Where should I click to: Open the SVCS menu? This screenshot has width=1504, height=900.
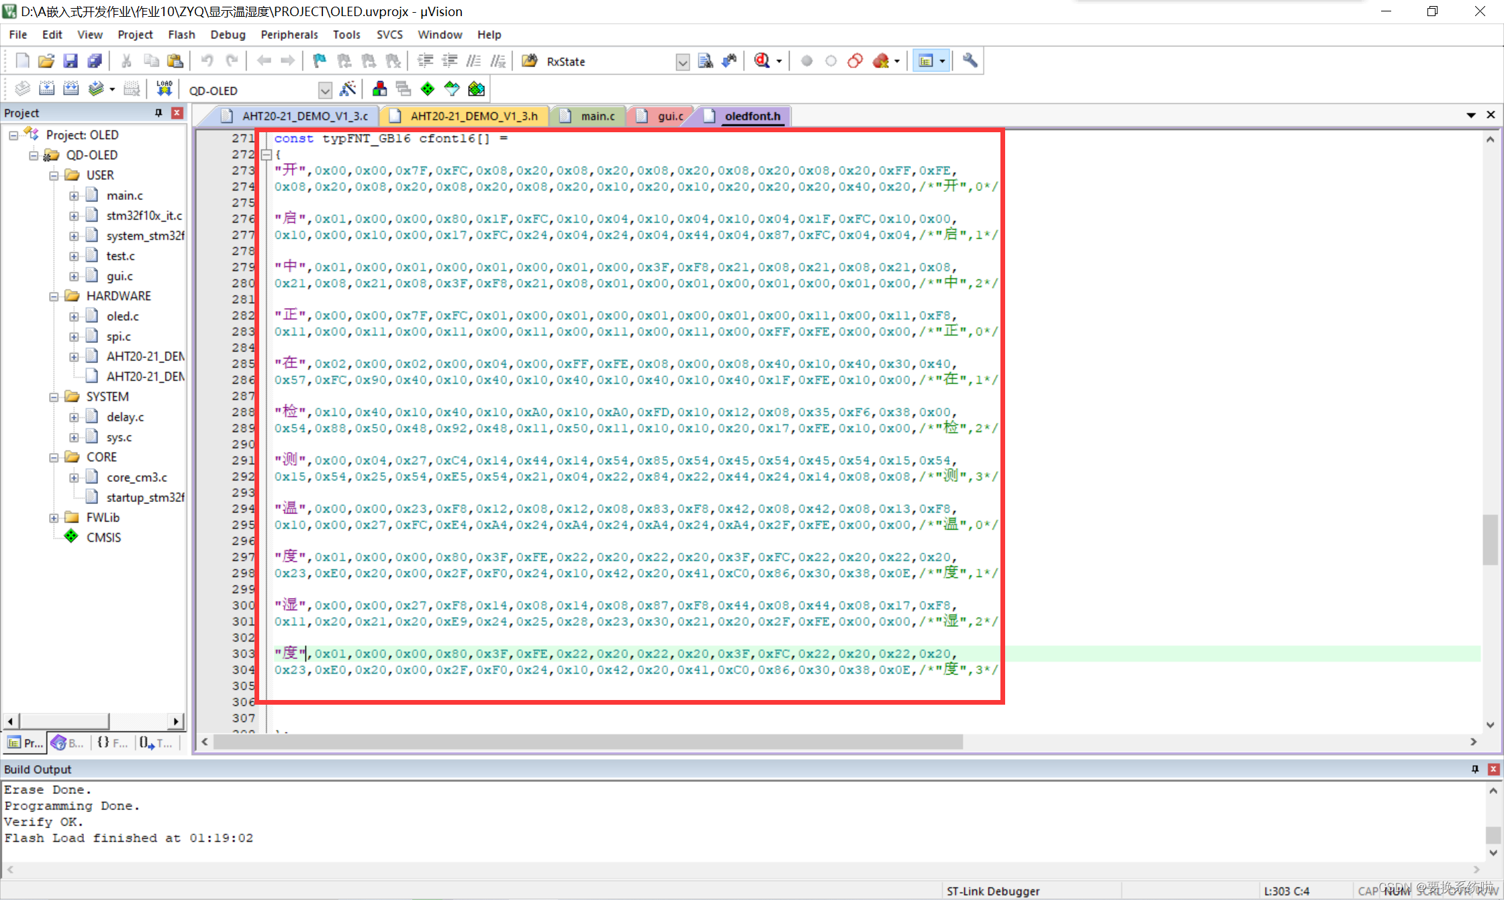point(389,34)
